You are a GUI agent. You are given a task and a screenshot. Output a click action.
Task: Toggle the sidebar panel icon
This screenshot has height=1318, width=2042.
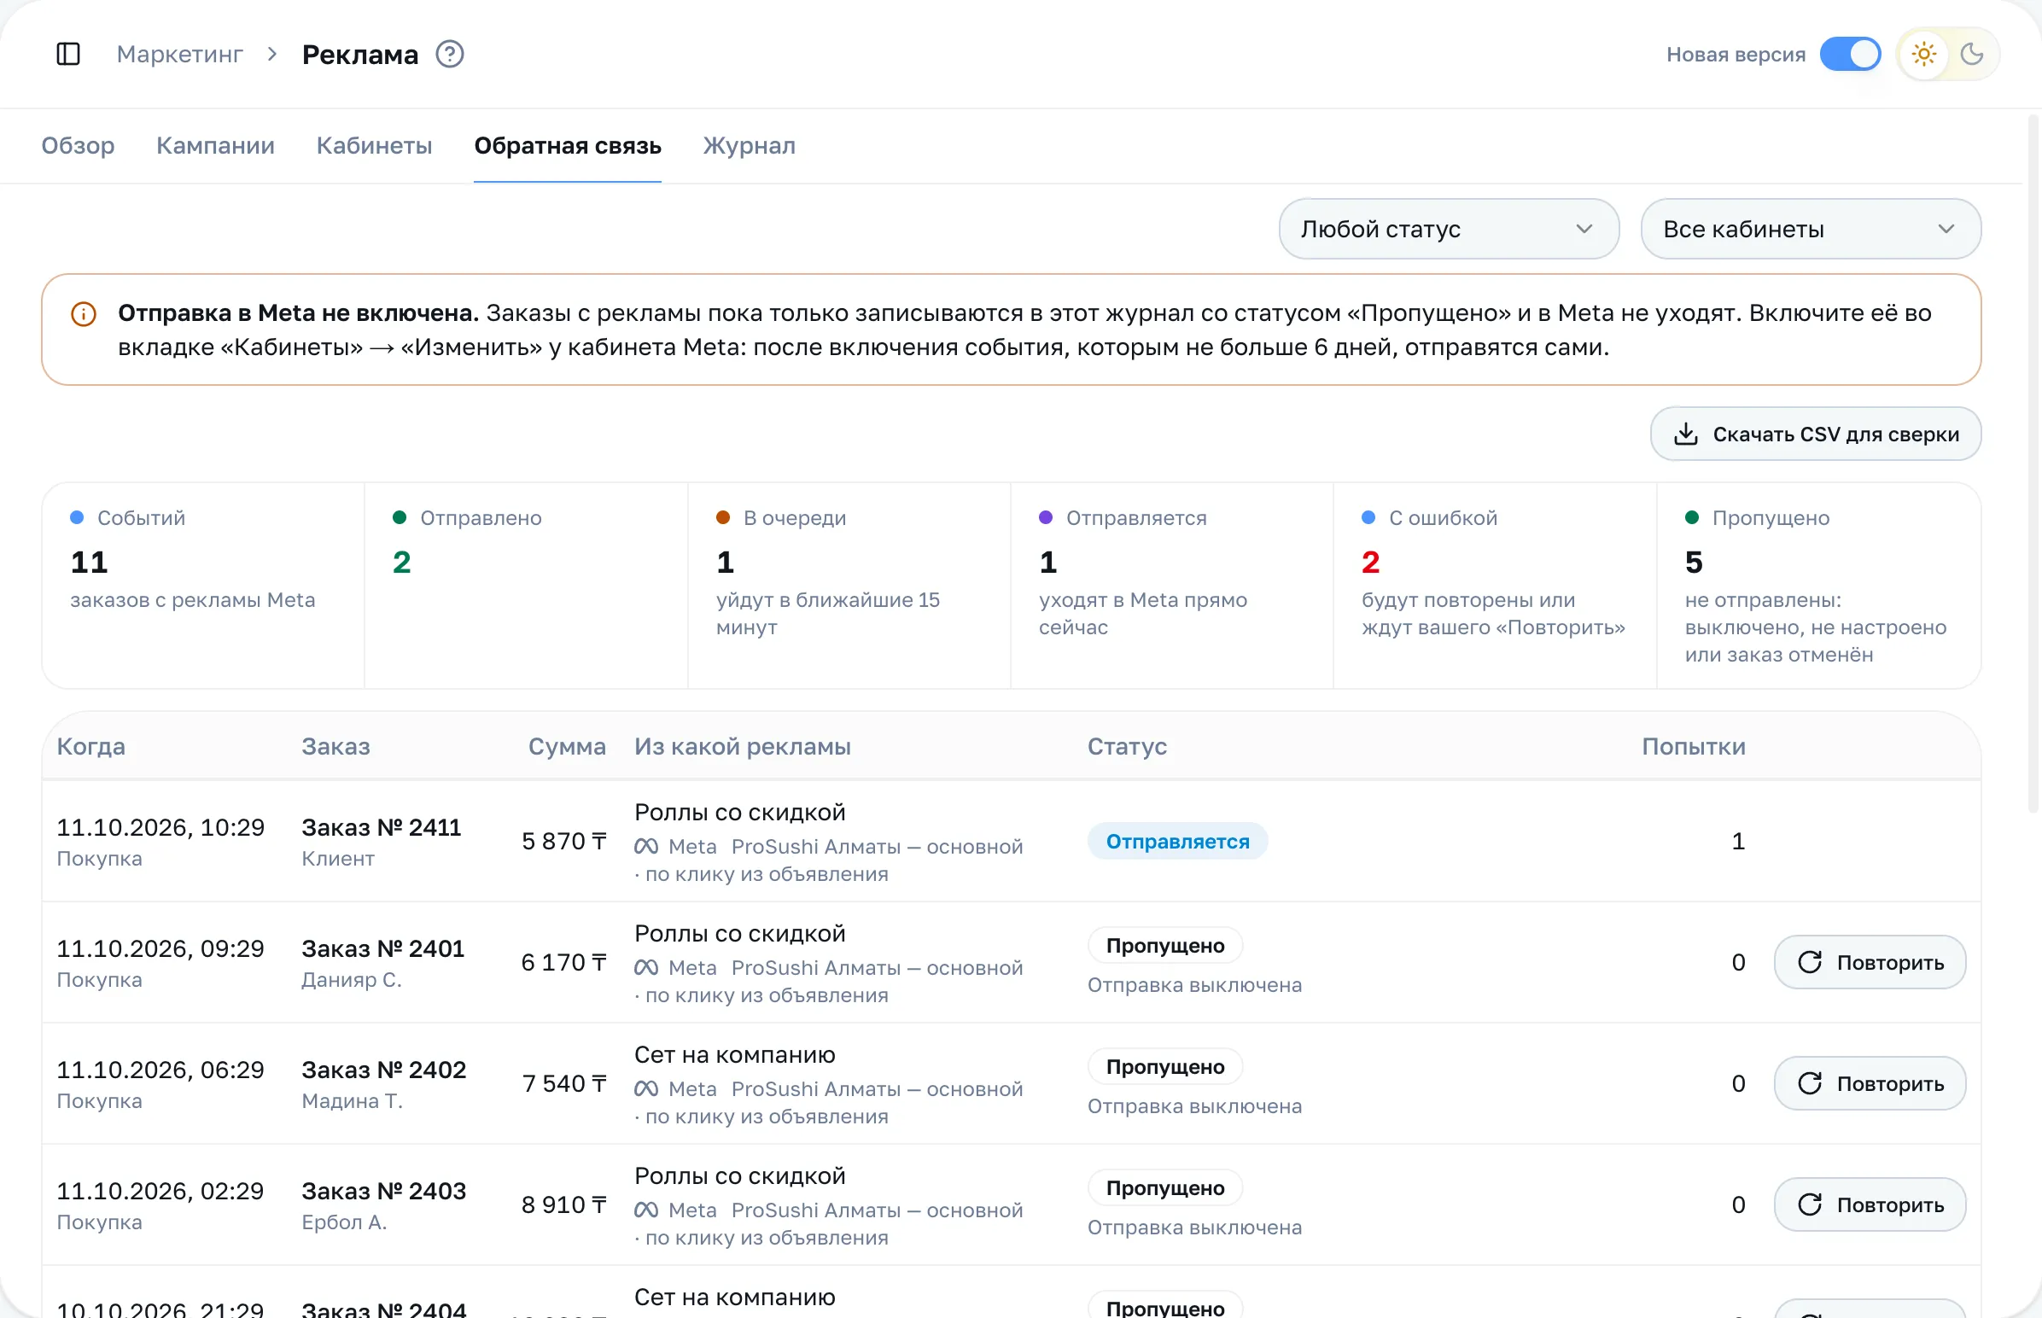(x=68, y=54)
